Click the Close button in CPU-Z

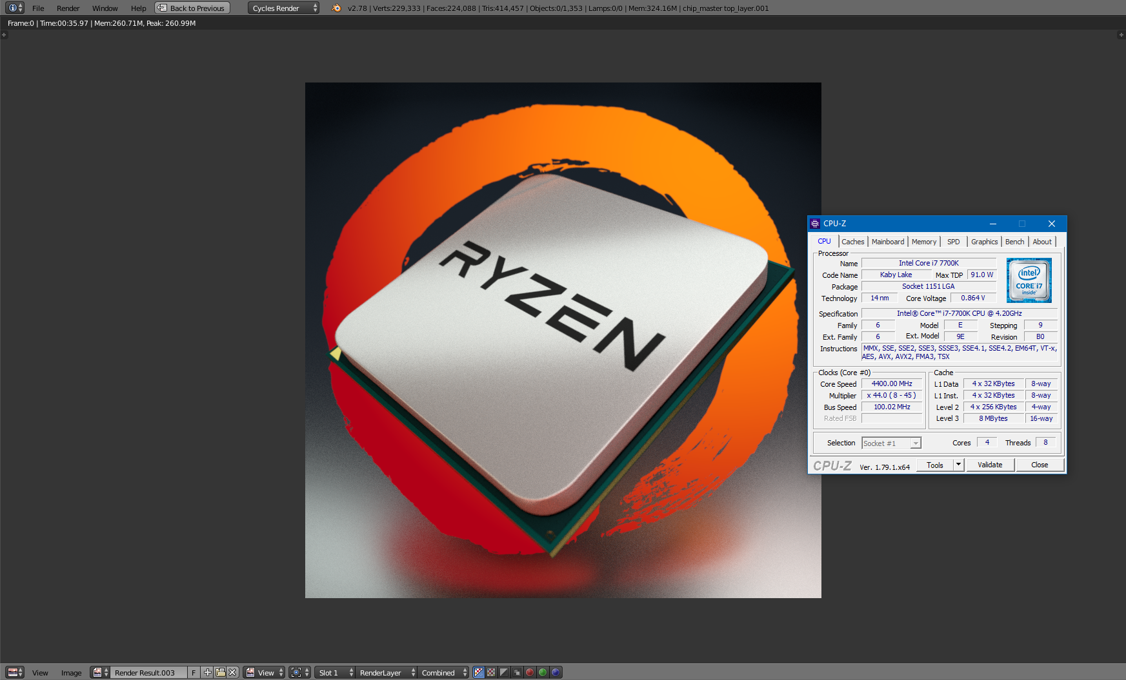click(1040, 465)
